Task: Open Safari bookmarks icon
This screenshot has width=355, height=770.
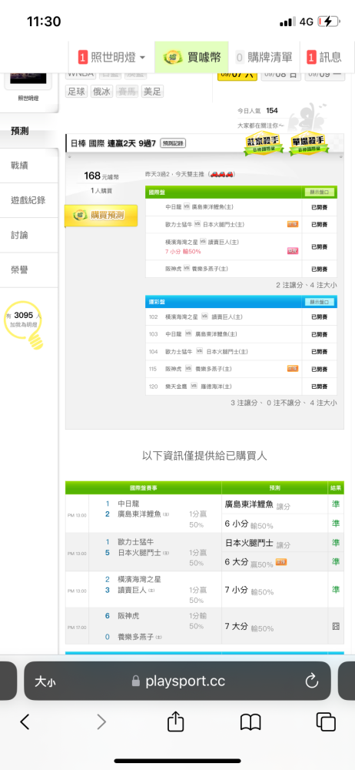Action: 250,722
